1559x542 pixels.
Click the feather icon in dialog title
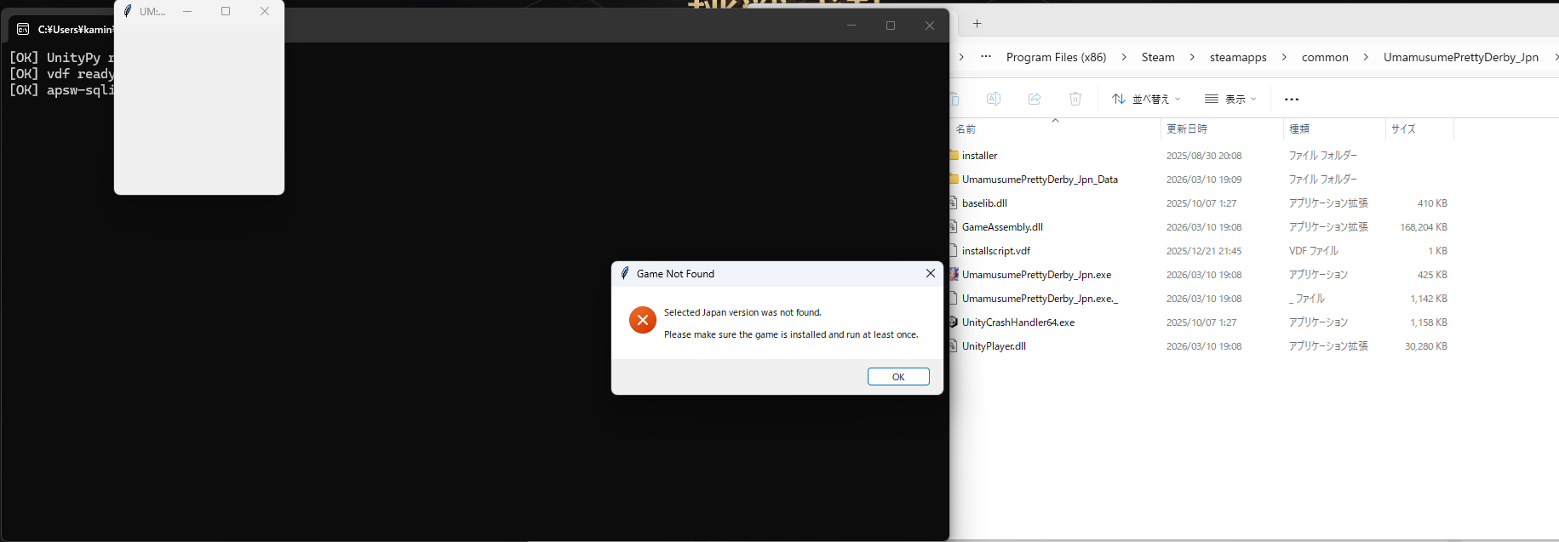625,273
